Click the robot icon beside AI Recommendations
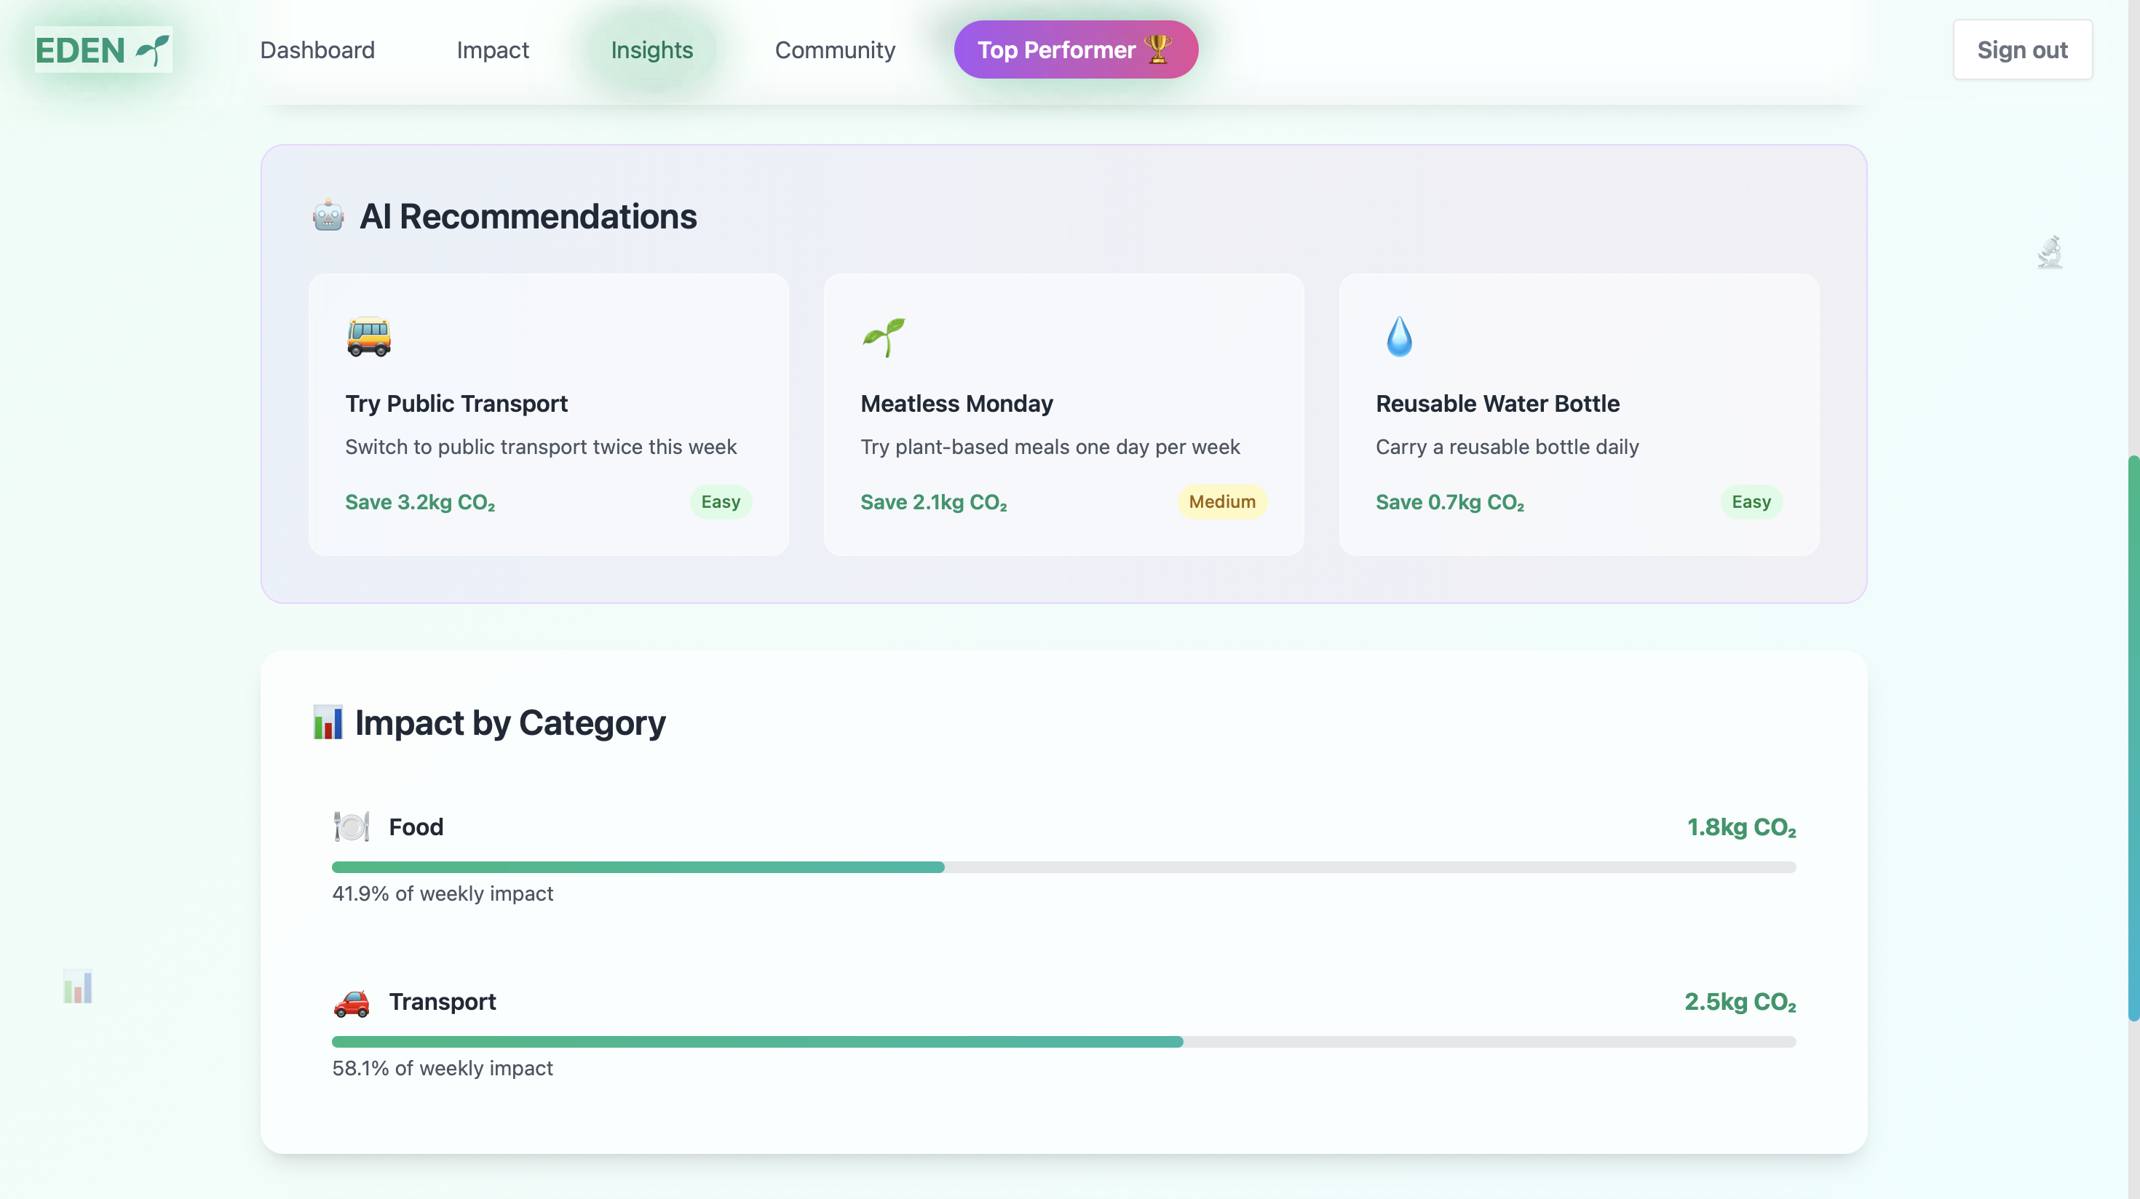This screenshot has height=1199, width=2140. pos(328,216)
